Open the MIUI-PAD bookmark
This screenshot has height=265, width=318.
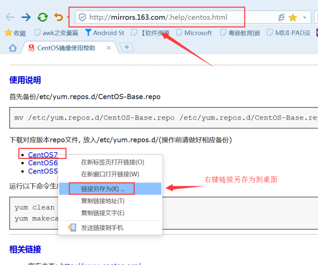[x=289, y=33]
